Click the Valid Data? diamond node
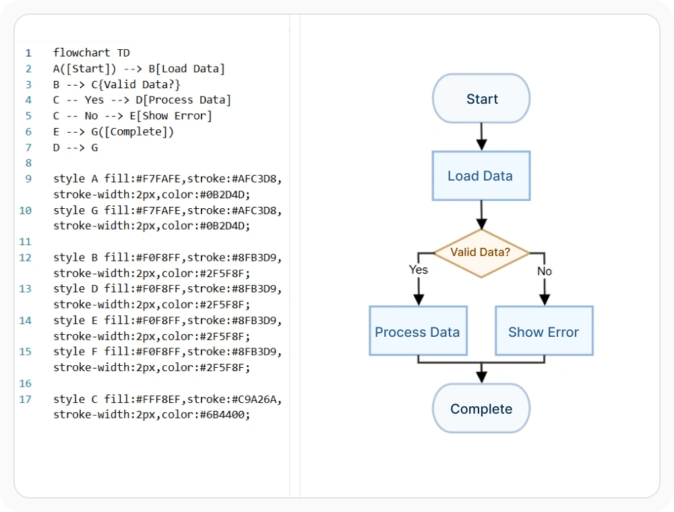Viewport: 674px width, 512px height. coord(481,253)
